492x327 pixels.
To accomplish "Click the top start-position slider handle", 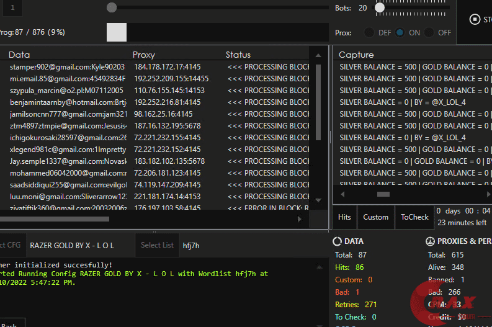I will point(111,7).
